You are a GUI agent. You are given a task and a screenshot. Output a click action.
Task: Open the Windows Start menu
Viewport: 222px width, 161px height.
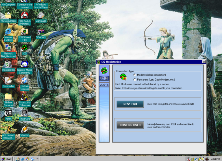[7, 159]
